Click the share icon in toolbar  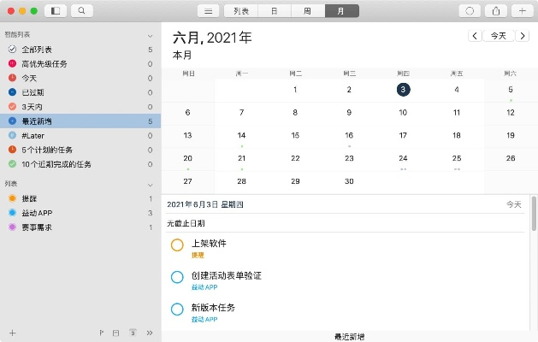coord(495,11)
